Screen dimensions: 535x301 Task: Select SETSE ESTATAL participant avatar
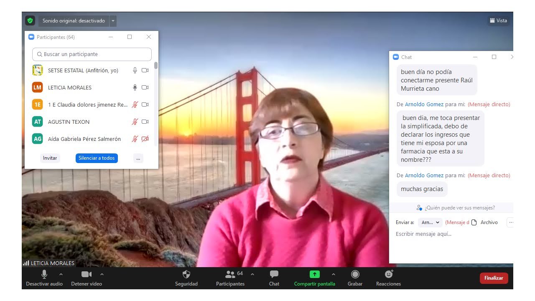tap(38, 70)
